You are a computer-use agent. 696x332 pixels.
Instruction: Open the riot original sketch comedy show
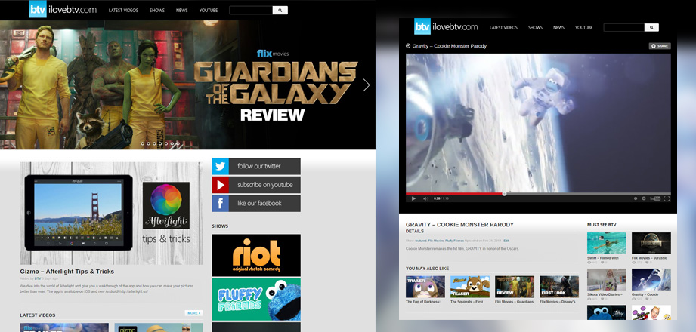[x=256, y=255]
